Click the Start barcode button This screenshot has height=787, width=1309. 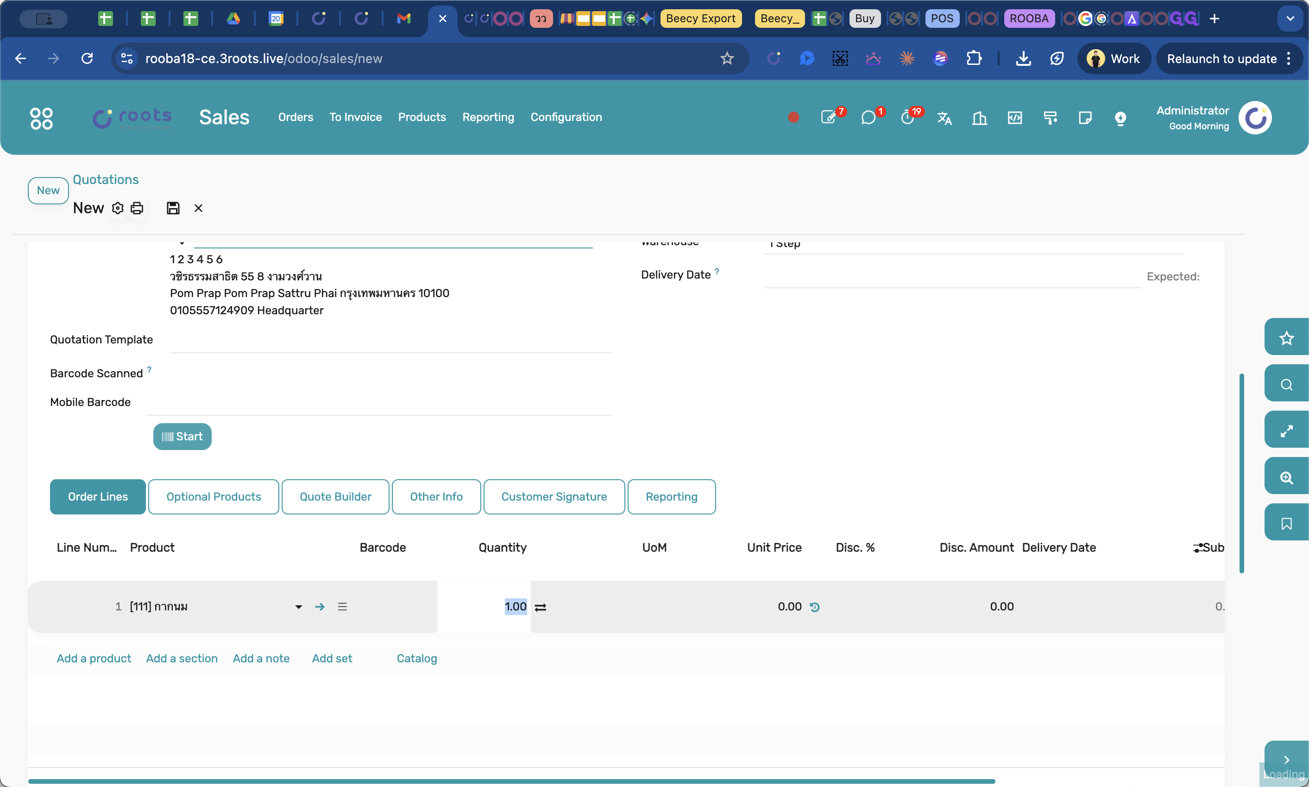pyautogui.click(x=183, y=437)
